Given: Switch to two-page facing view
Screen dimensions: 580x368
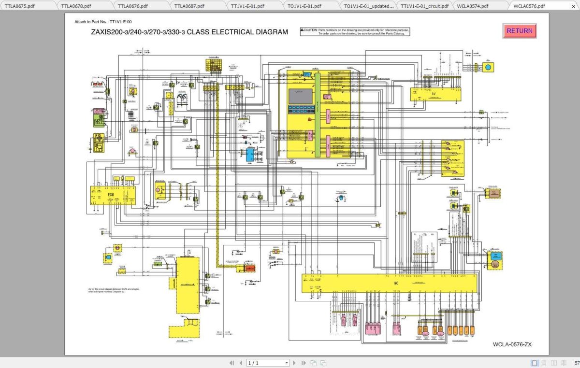Looking at the screenshot, I should coord(553,363).
